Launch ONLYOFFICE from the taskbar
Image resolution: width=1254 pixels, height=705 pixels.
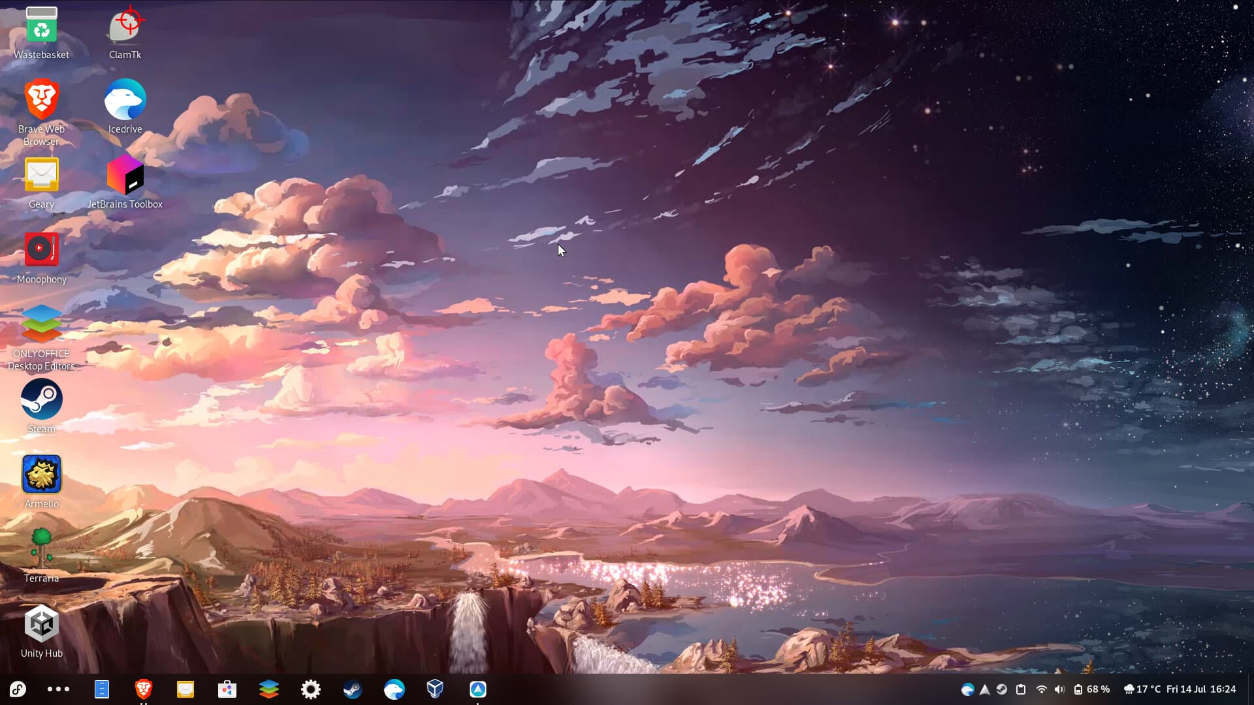coord(269,689)
